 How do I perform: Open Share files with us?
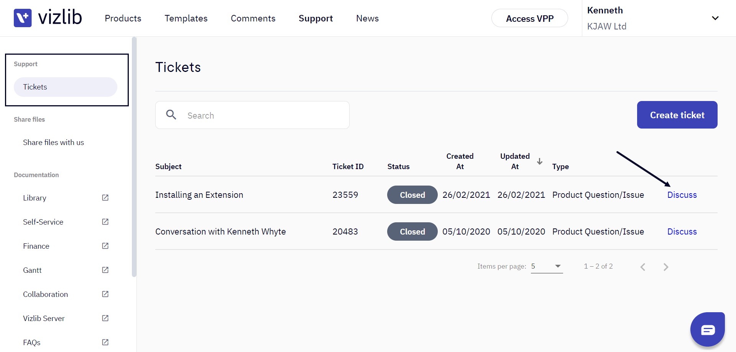coord(53,142)
